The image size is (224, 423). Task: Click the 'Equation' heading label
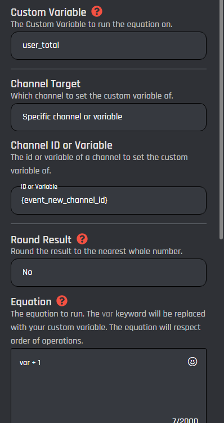(x=31, y=302)
